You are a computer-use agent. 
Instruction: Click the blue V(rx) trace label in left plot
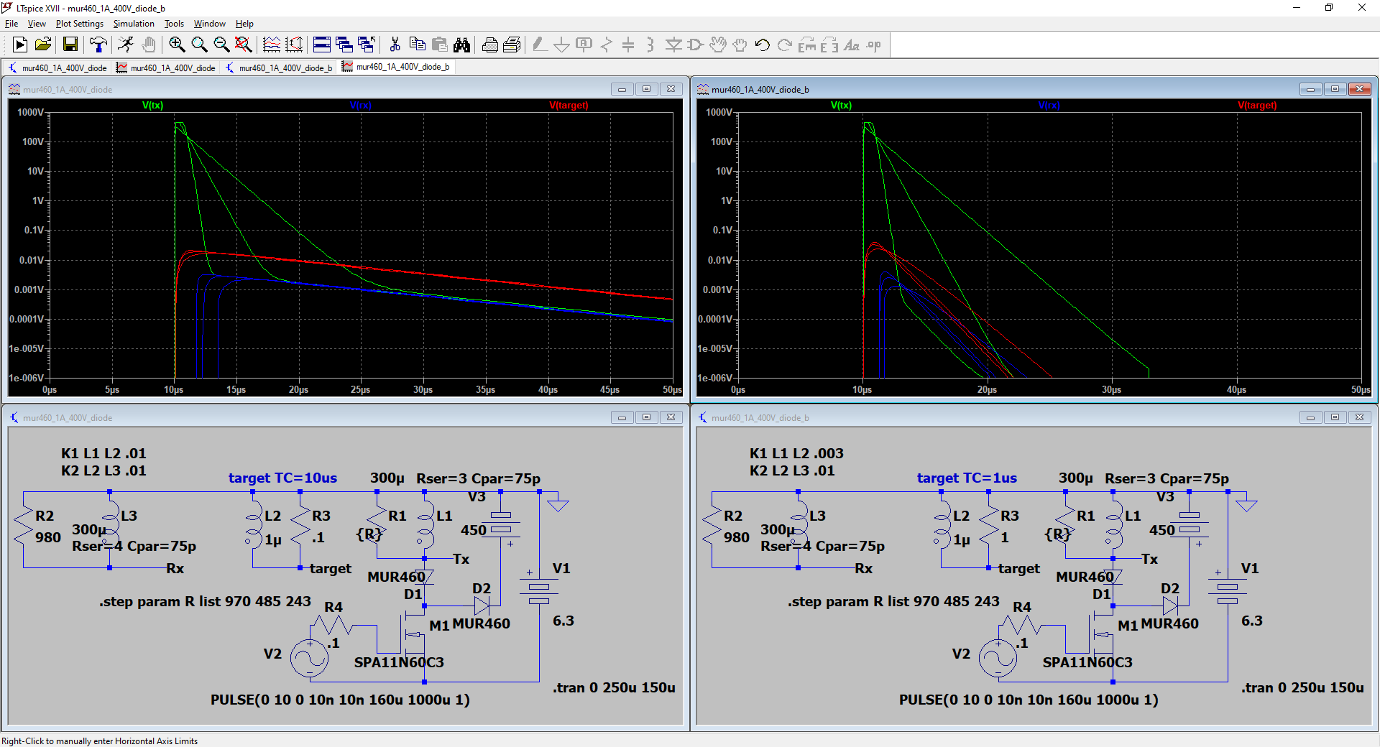tap(360, 106)
